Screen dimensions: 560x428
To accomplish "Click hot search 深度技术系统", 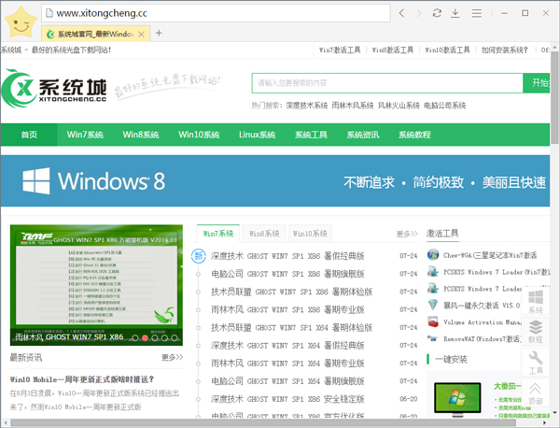I will tap(306, 106).
